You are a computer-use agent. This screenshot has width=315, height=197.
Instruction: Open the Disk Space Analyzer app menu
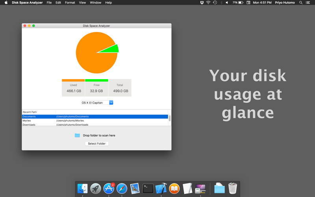pos(27,3)
